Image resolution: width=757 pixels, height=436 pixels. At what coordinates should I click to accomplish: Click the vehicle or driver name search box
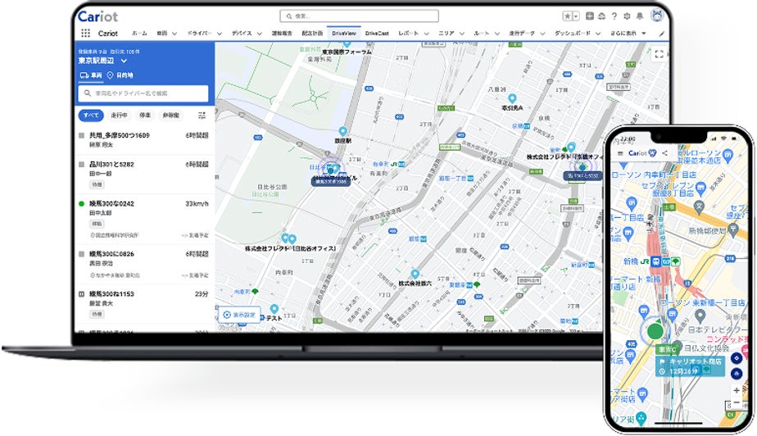pyautogui.click(x=143, y=93)
